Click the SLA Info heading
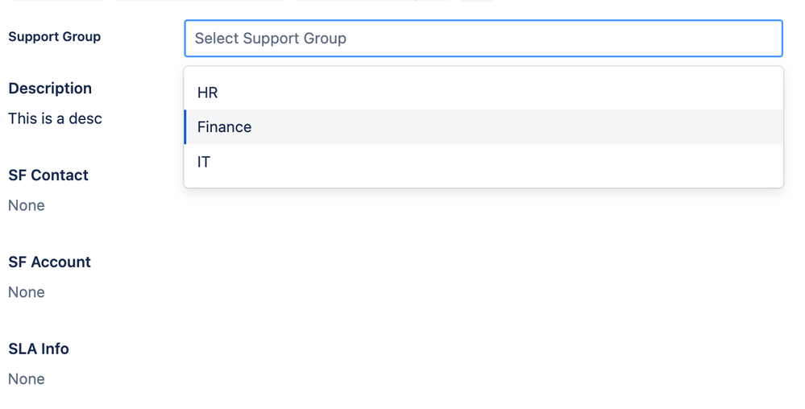Image resolution: width=805 pixels, height=409 pixels. [x=39, y=349]
